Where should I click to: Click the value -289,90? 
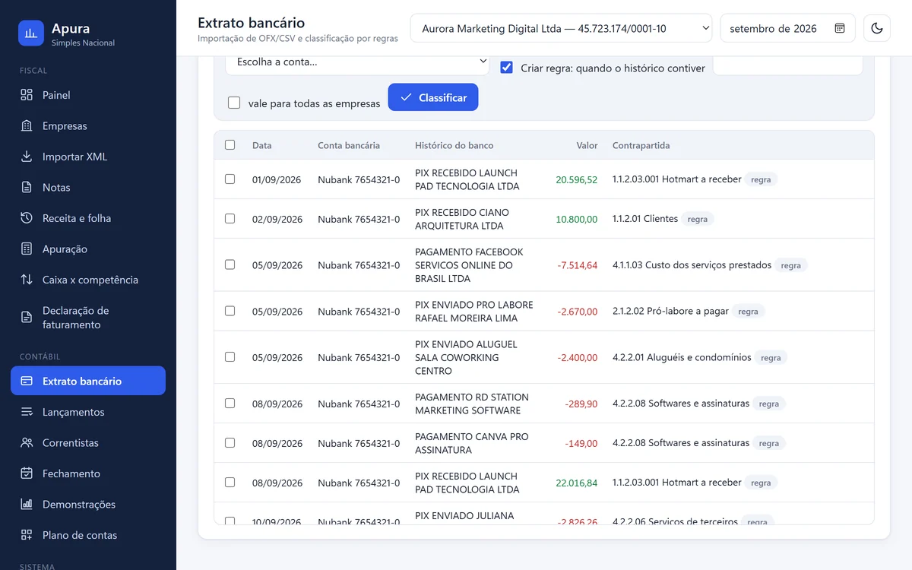coord(581,404)
